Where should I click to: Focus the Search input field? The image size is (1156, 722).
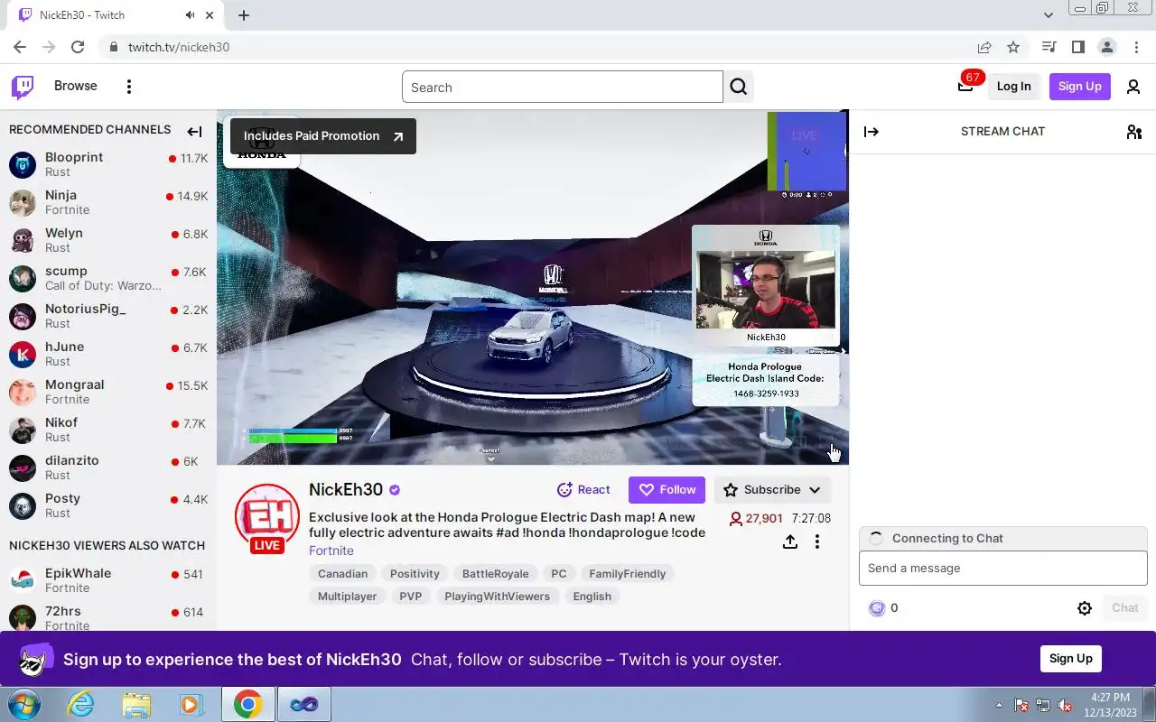pyautogui.click(x=563, y=88)
